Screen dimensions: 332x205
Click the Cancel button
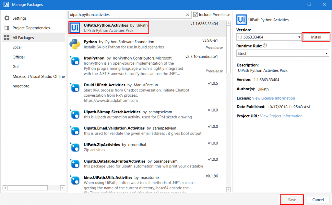[318, 200]
